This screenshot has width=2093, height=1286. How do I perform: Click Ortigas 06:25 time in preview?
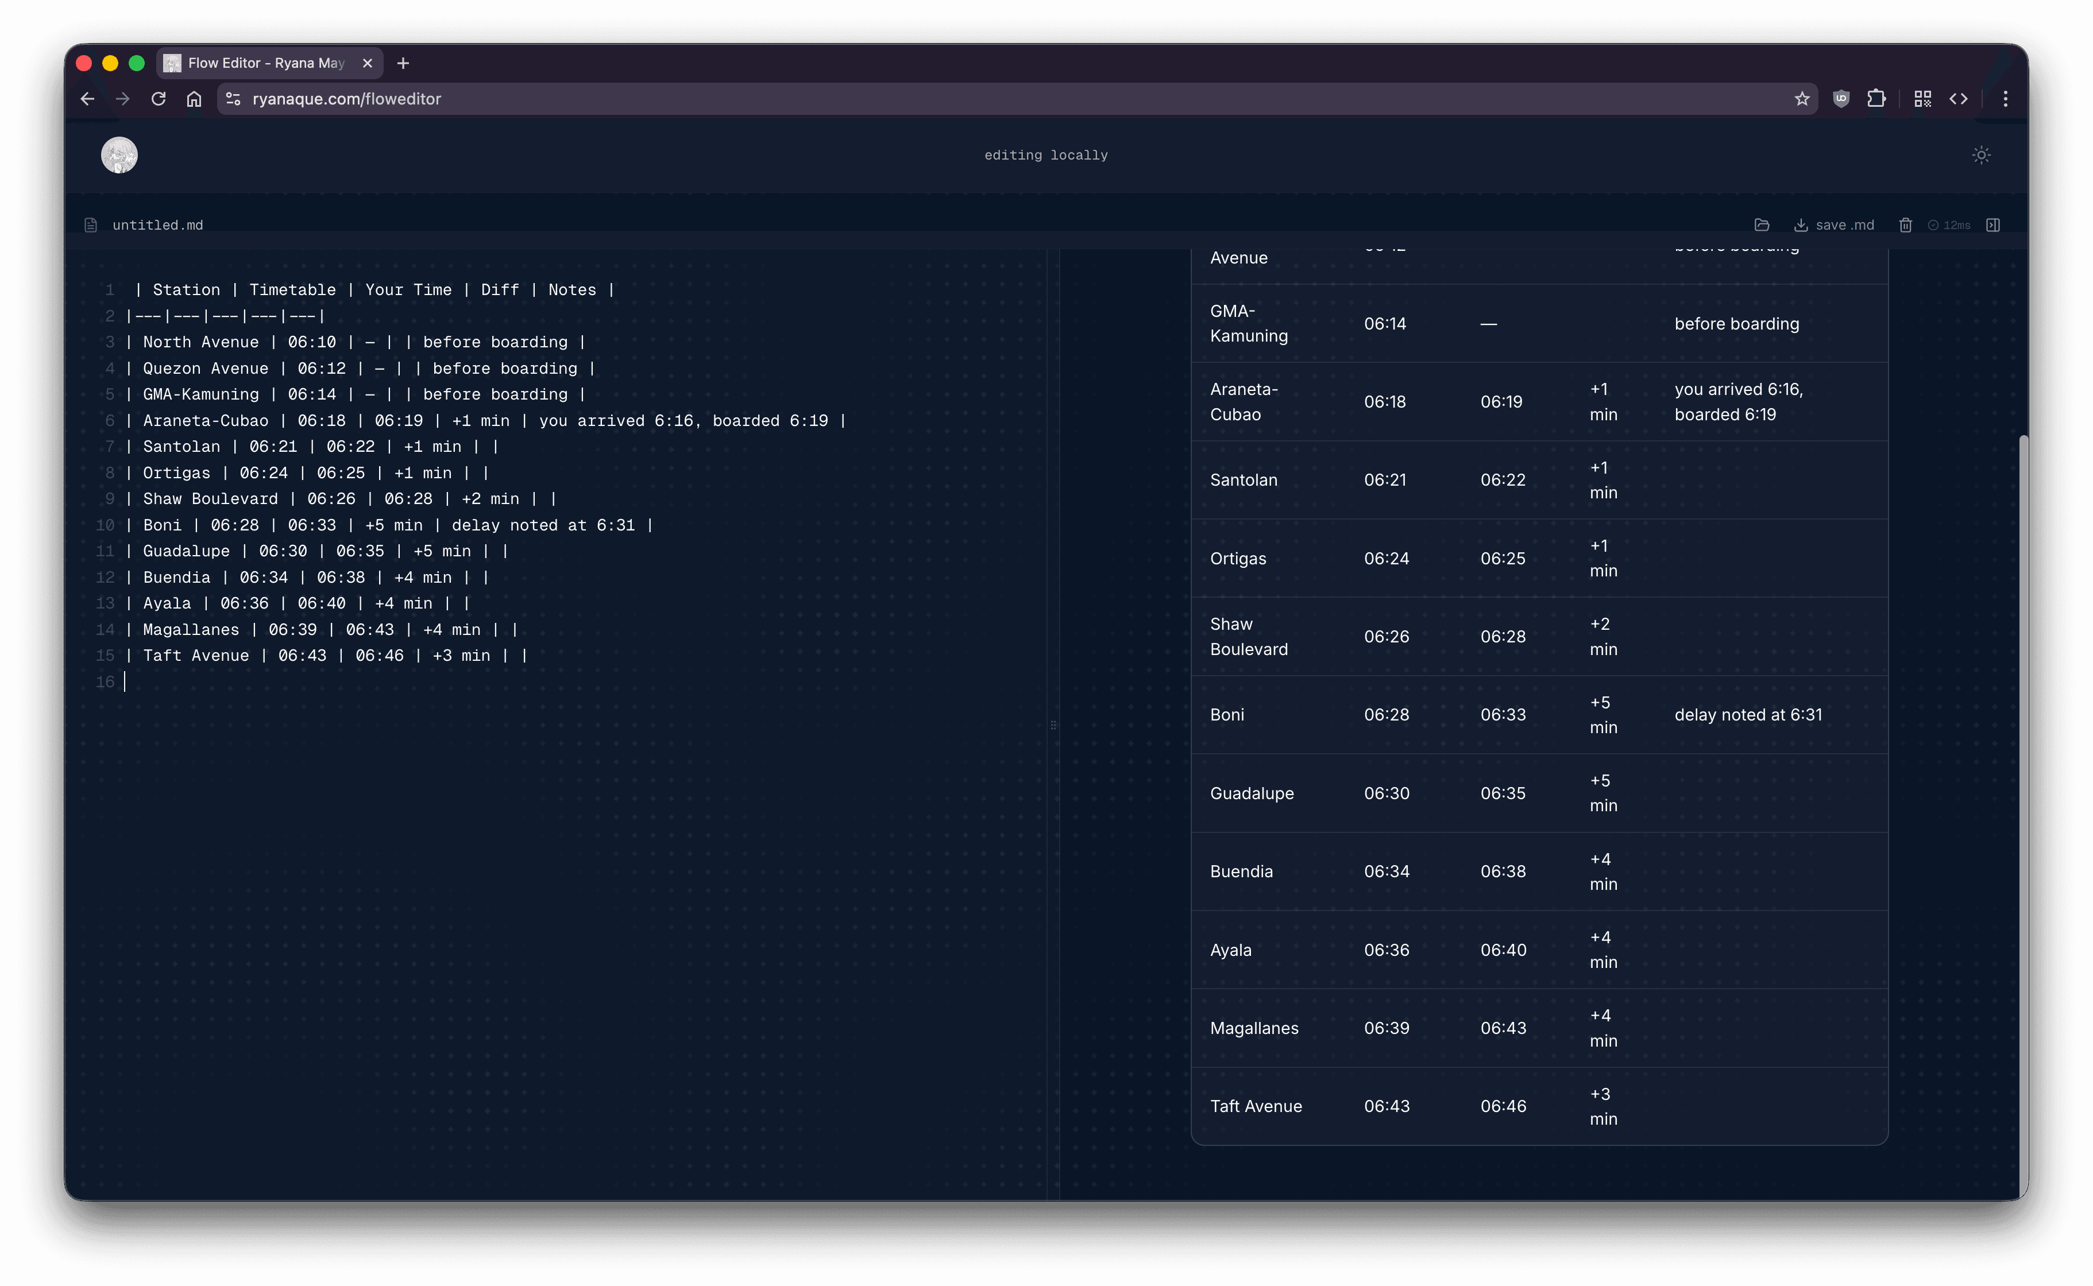point(1503,558)
